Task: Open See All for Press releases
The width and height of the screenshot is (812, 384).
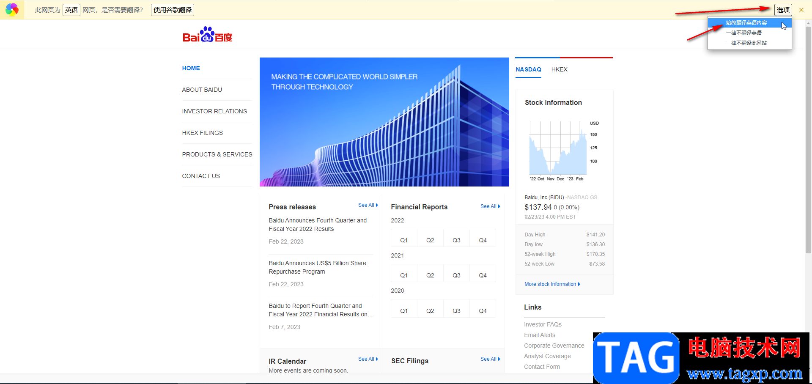Action: pyautogui.click(x=368, y=205)
